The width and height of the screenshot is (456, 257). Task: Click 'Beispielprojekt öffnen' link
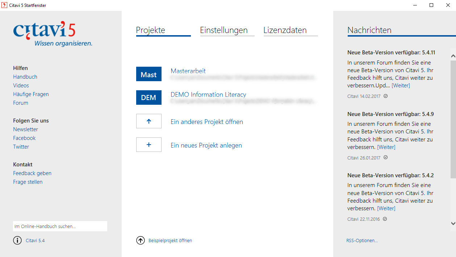tap(170, 240)
